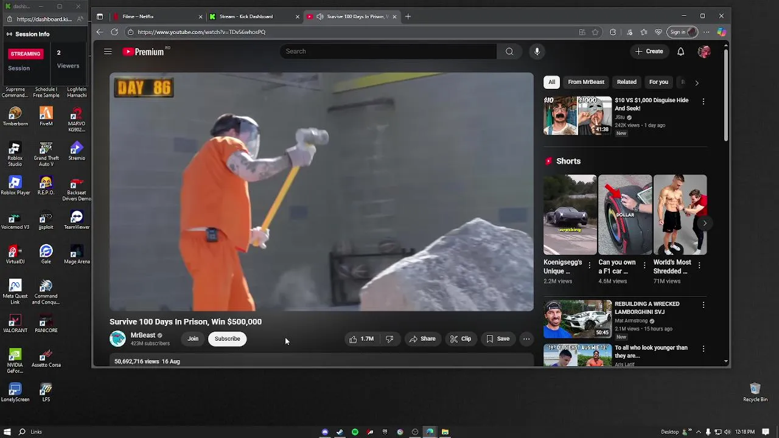Image resolution: width=779 pixels, height=438 pixels.
Task: Open Discord from the taskbar
Action: (x=325, y=432)
